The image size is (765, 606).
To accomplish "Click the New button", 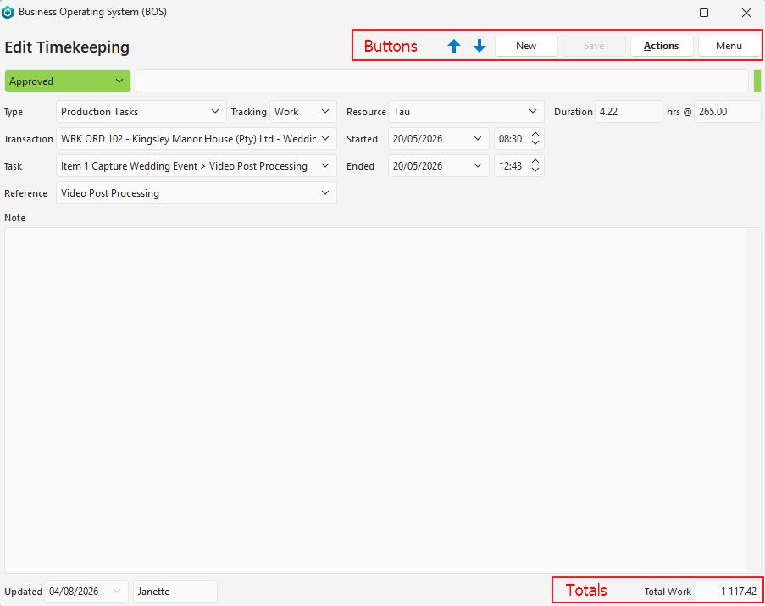I will 526,46.
